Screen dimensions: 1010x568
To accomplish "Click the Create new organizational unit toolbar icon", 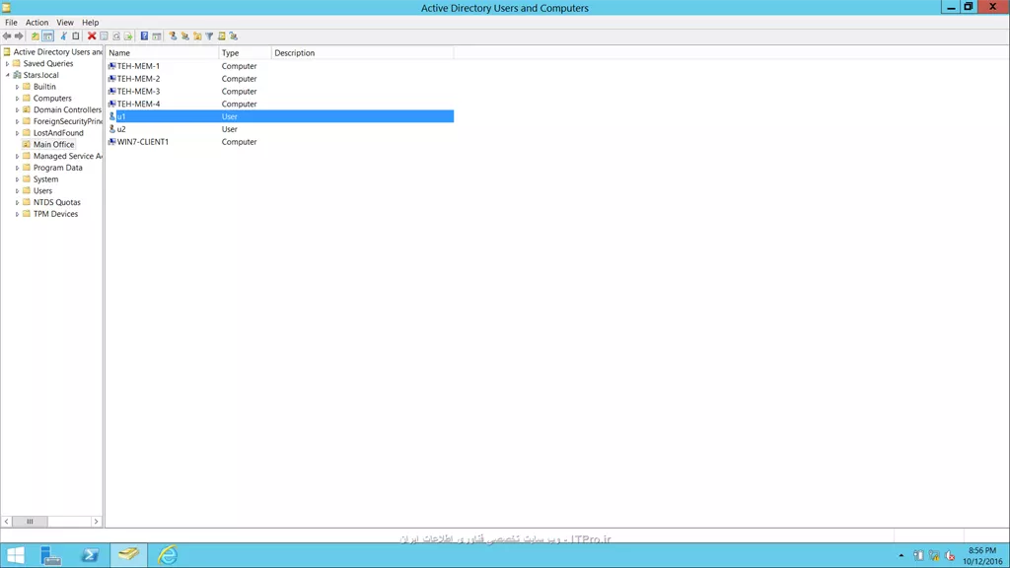I will [197, 36].
